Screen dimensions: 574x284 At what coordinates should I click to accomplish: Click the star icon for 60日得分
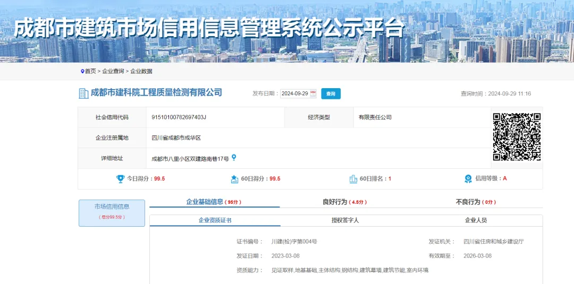[x=234, y=179]
